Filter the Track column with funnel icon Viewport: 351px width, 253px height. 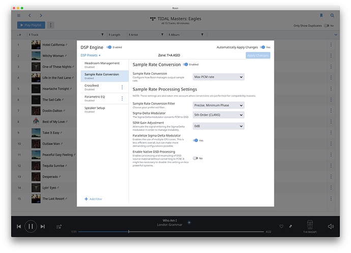102,35
